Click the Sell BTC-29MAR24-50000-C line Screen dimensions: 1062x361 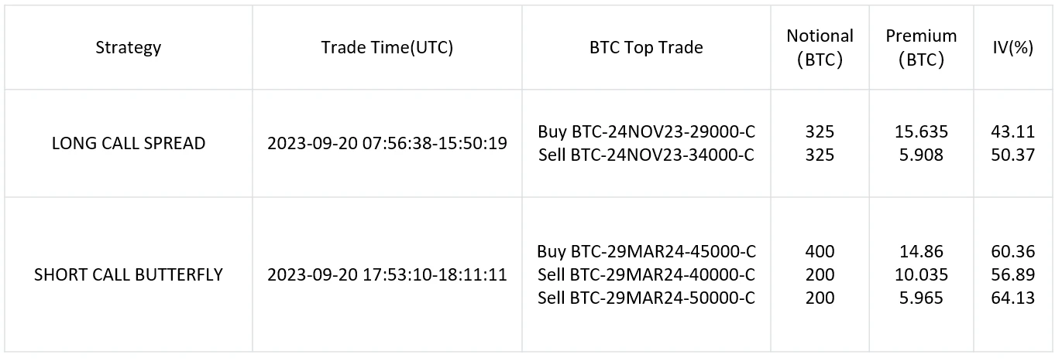(646, 298)
